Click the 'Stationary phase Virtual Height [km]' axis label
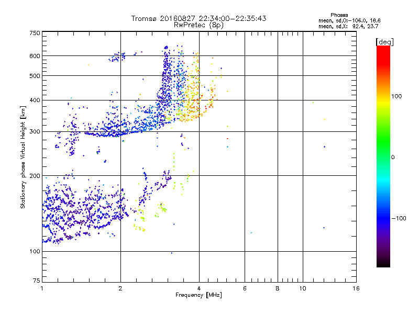This screenshot has width=419, height=314. 23,158
